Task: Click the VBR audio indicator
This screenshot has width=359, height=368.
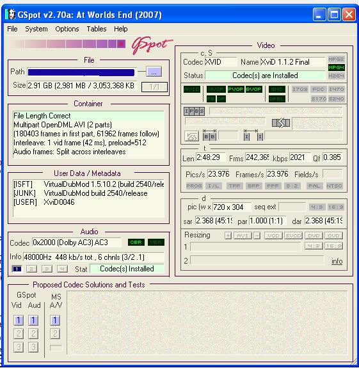Action: click(x=156, y=242)
